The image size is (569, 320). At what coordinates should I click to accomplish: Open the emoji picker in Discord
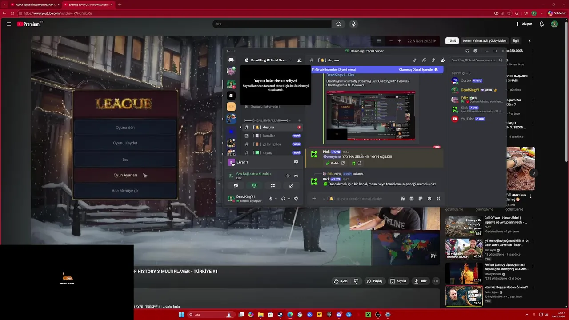(429, 199)
